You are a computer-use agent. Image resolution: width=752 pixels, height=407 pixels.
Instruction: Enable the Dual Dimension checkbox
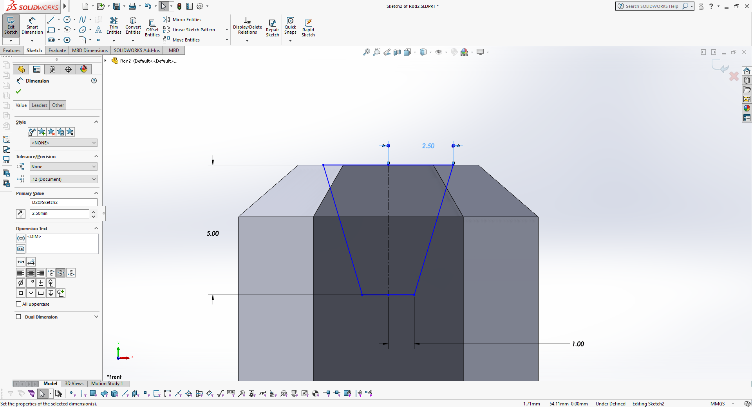[18, 317]
